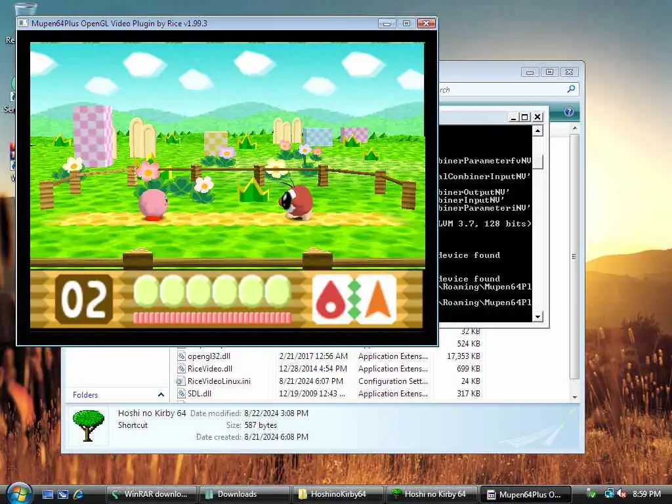
Task: Switch to Mupen64Plus taskbar button
Action: pos(526,494)
